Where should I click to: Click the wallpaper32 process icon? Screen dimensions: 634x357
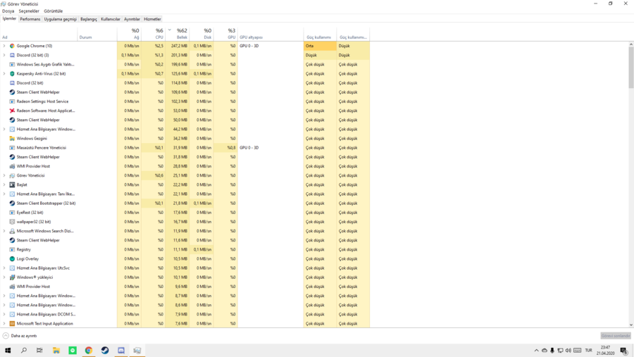click(x=12, y=222)
